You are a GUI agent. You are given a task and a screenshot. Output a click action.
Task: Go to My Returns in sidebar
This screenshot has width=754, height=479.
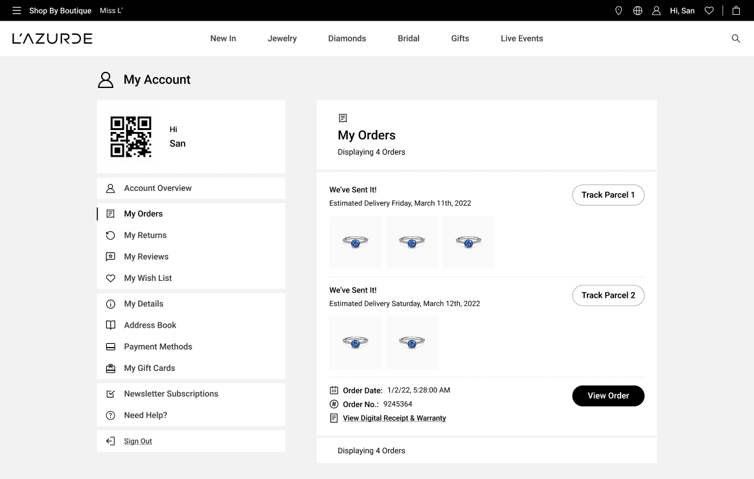pyautogui.click(x=145, y=235)
